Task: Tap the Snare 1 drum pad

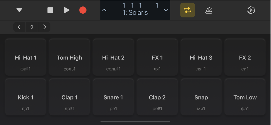Action: 113,97
